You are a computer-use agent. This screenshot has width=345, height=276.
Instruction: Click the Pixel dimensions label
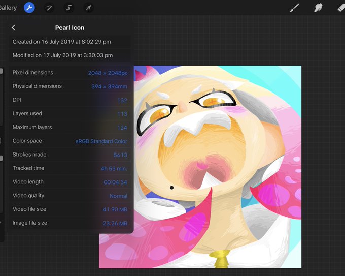(33, 73)
